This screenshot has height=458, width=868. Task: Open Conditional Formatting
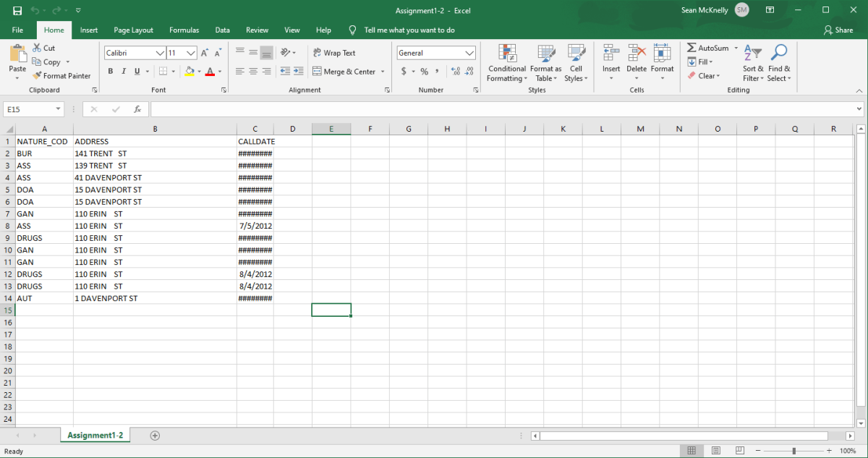pyautogui.click(x=506, y=63)
